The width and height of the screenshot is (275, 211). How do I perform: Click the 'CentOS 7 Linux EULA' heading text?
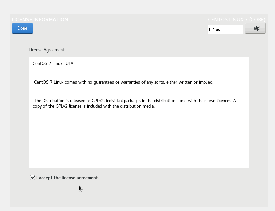tap(53, 63)
